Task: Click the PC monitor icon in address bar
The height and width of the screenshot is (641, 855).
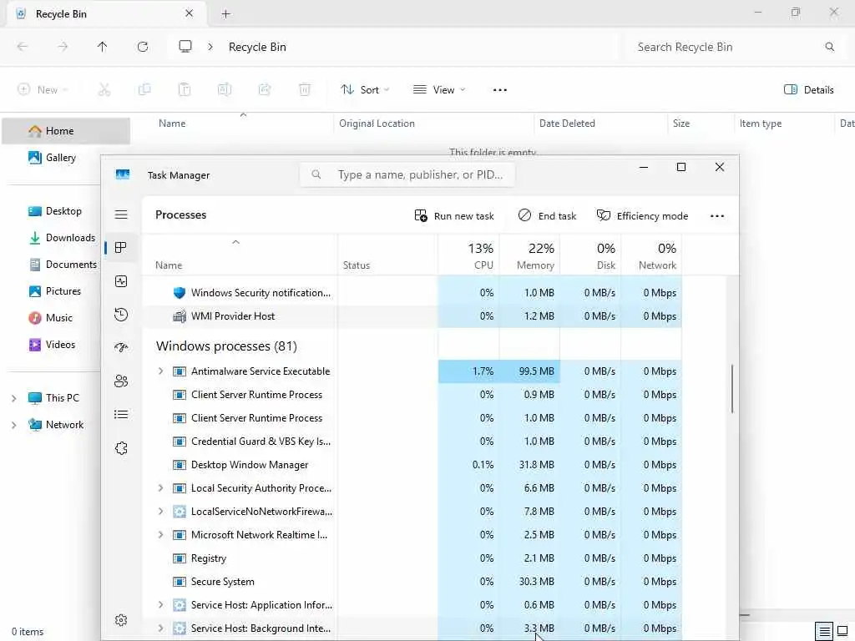Action: click(185, 47)
